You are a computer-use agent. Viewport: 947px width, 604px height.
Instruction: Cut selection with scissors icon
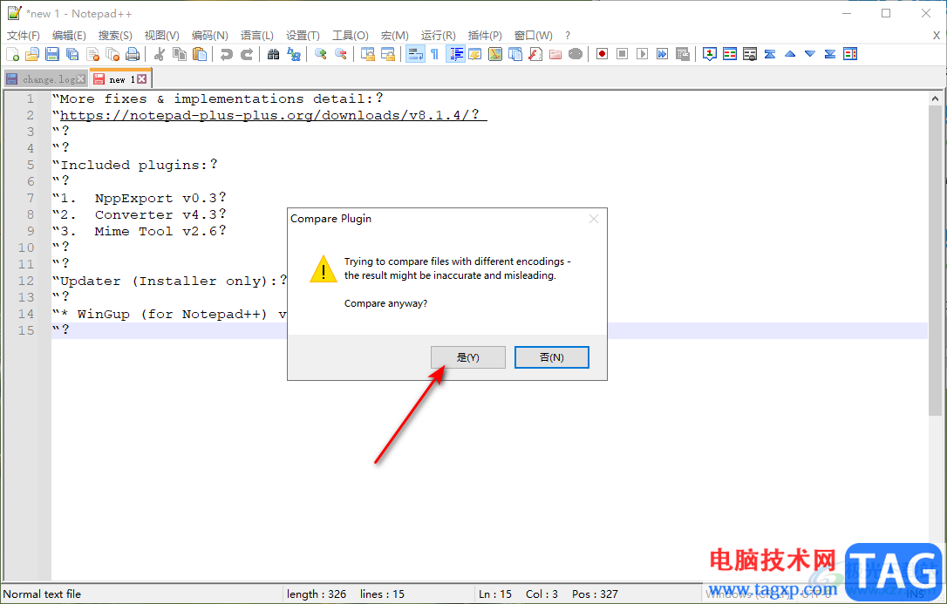click(160, 54)
